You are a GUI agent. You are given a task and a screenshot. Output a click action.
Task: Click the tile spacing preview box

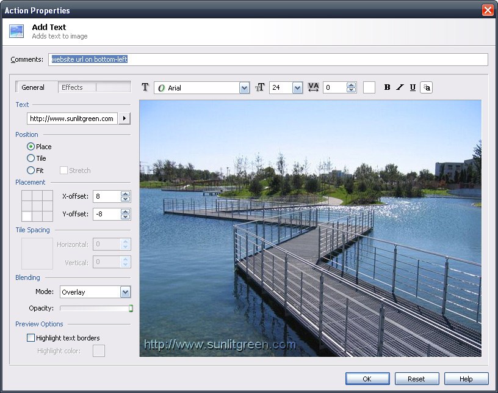pyautogui.click(x=37, y=254)
